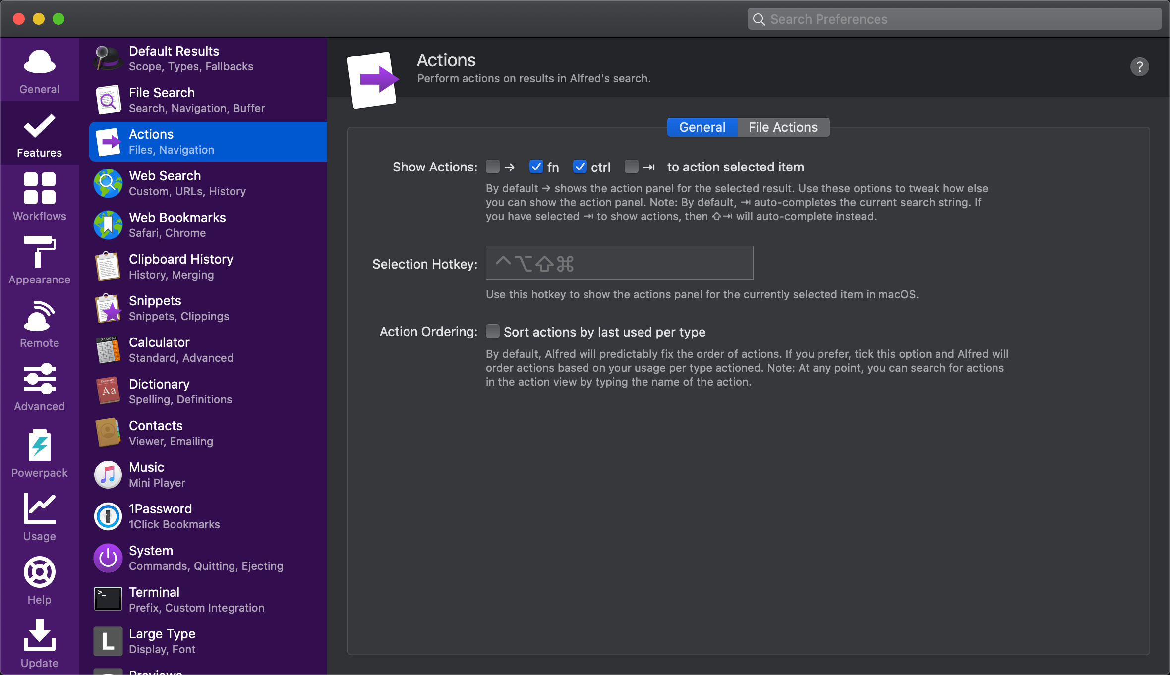1170x675 pixels.
Task: Open Clipboard History, Merging row text
Action: tap(172, 275)
